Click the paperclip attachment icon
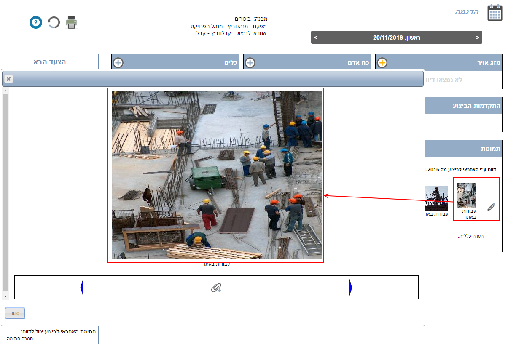This screenshot has width=508, height=344. [x=216, y=288]
